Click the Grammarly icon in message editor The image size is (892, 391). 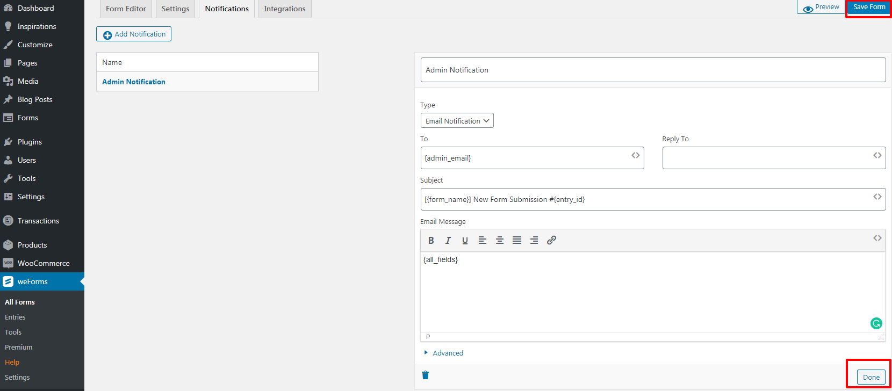tap(876, 323)
